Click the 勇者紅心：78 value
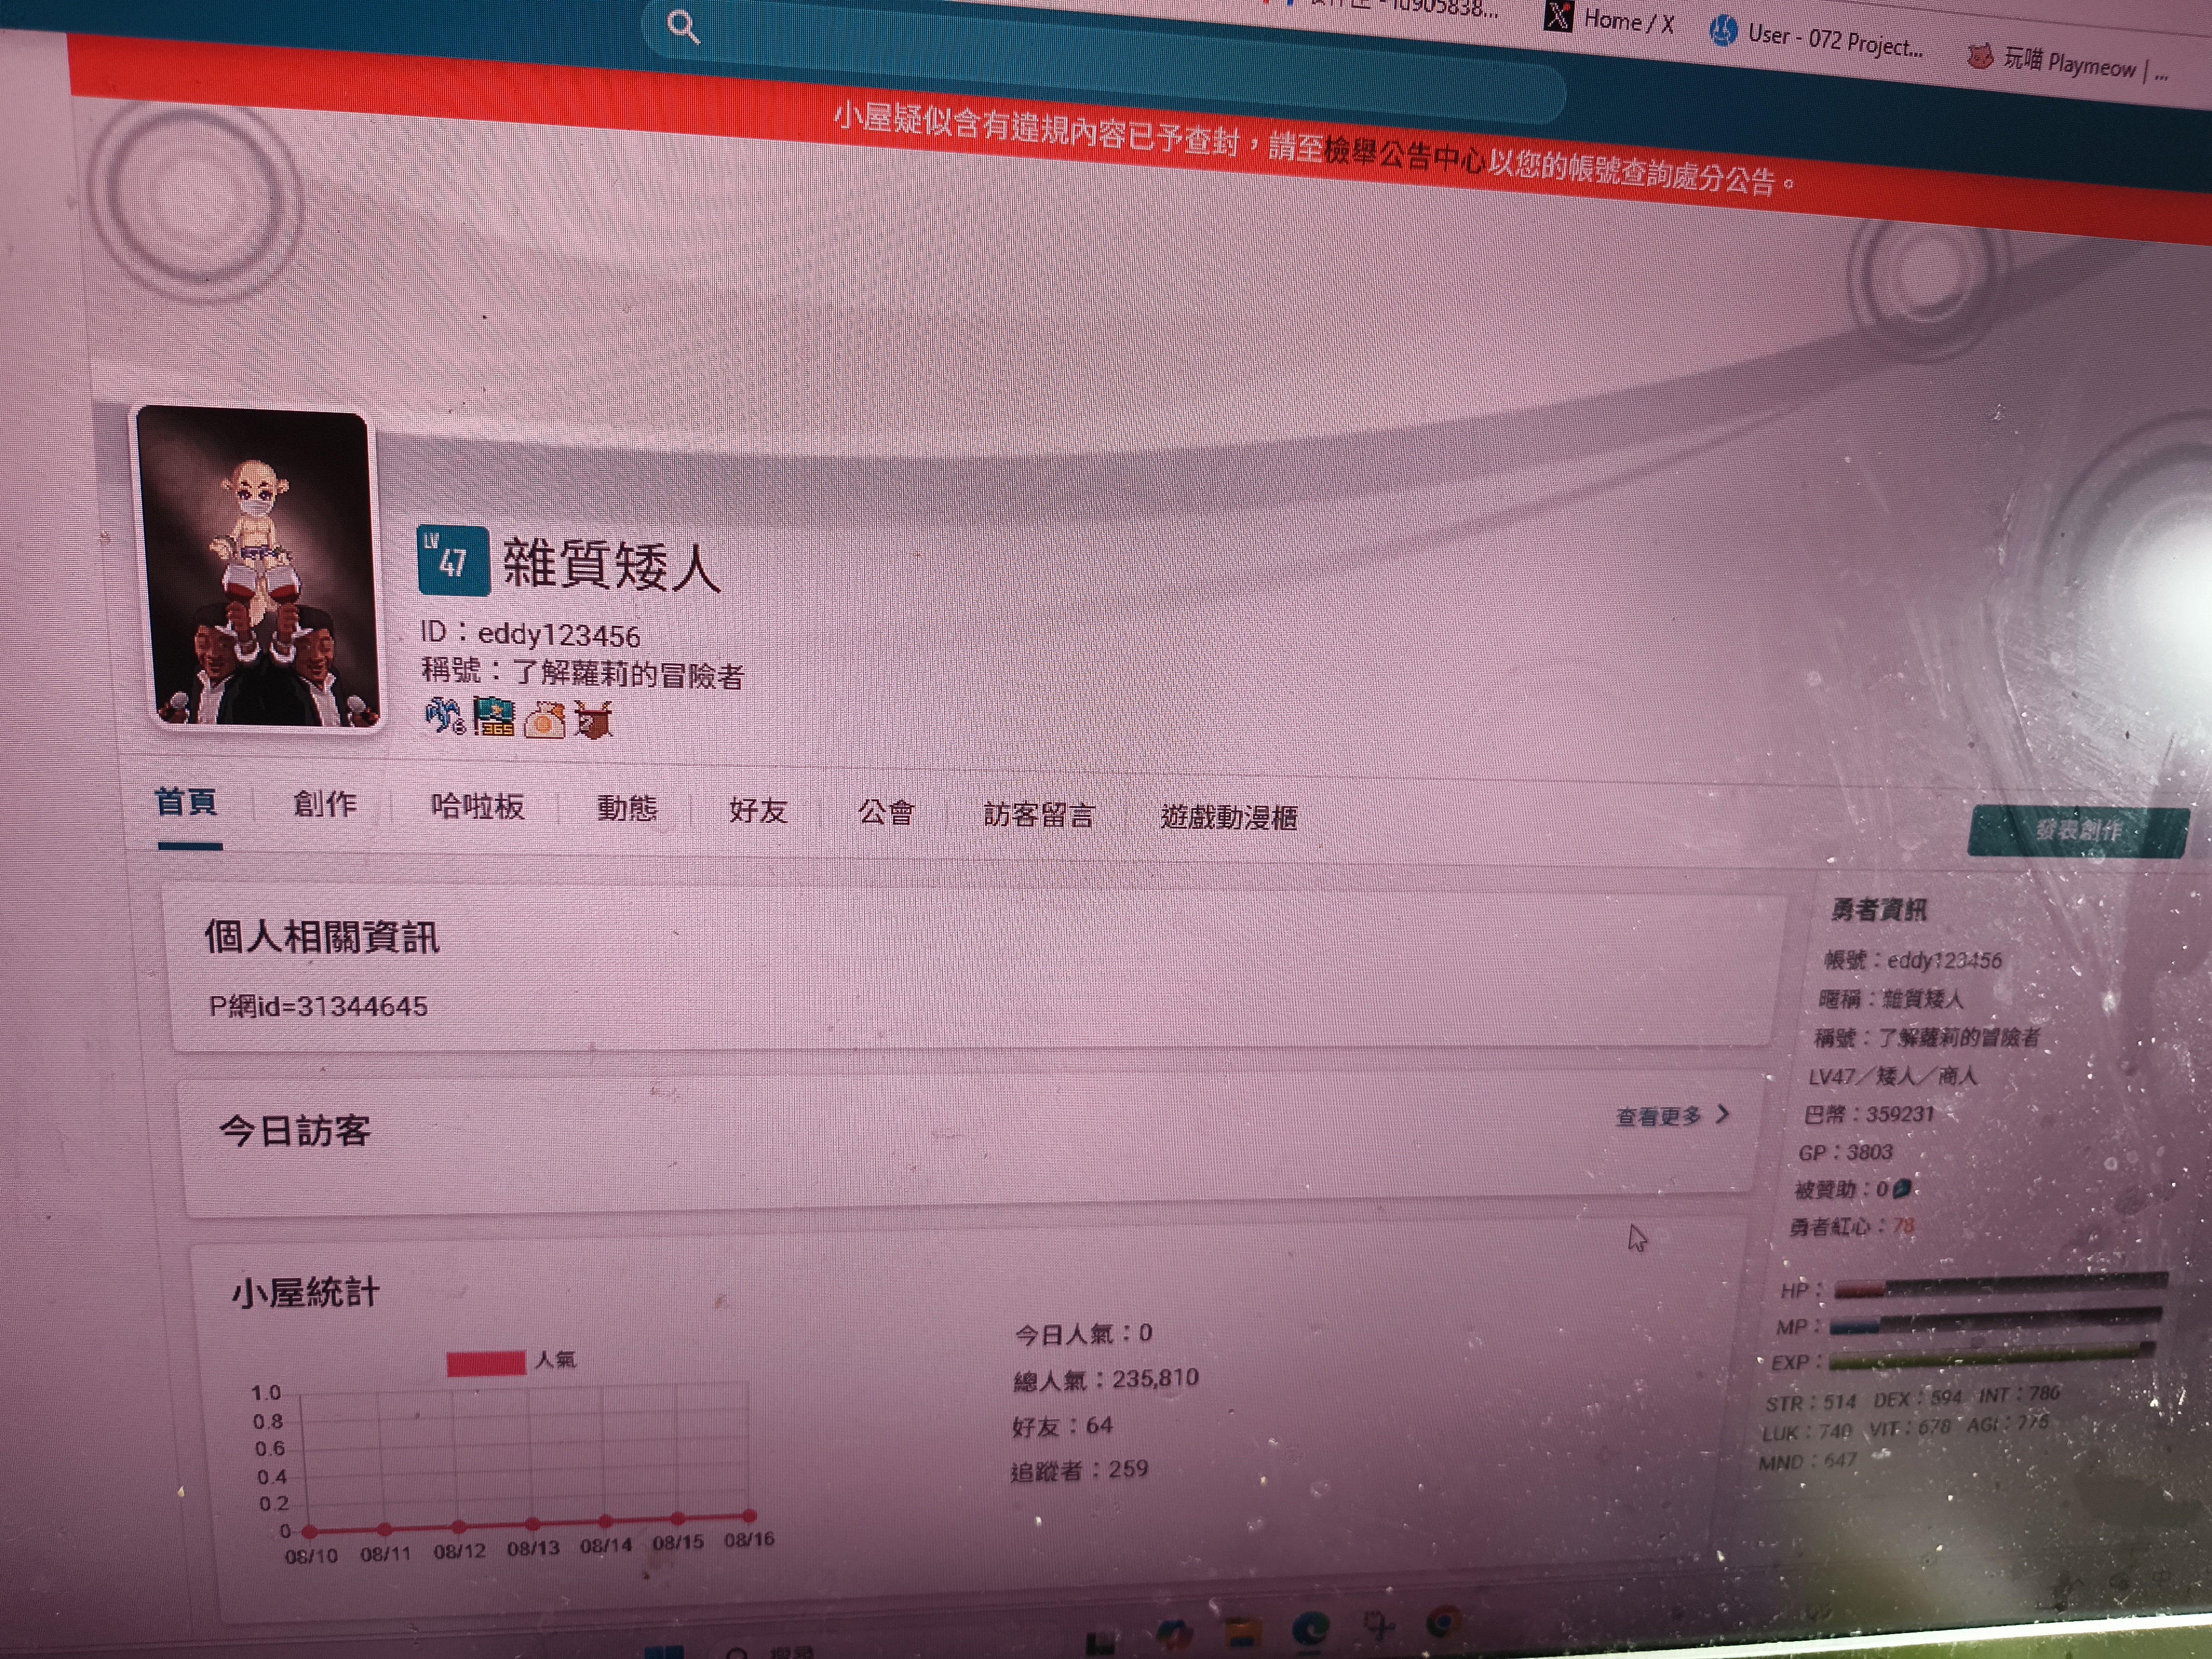This screenshot has height=1659, width=2212. 1852,1226
